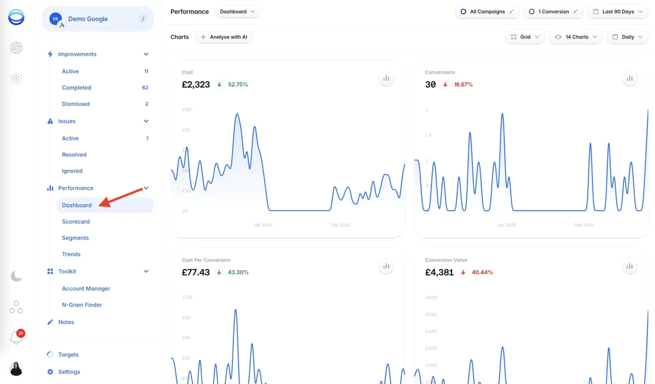The image size is (655, 384).
Task: Click the 52.75% cost change
Action: tap(238, 85)
